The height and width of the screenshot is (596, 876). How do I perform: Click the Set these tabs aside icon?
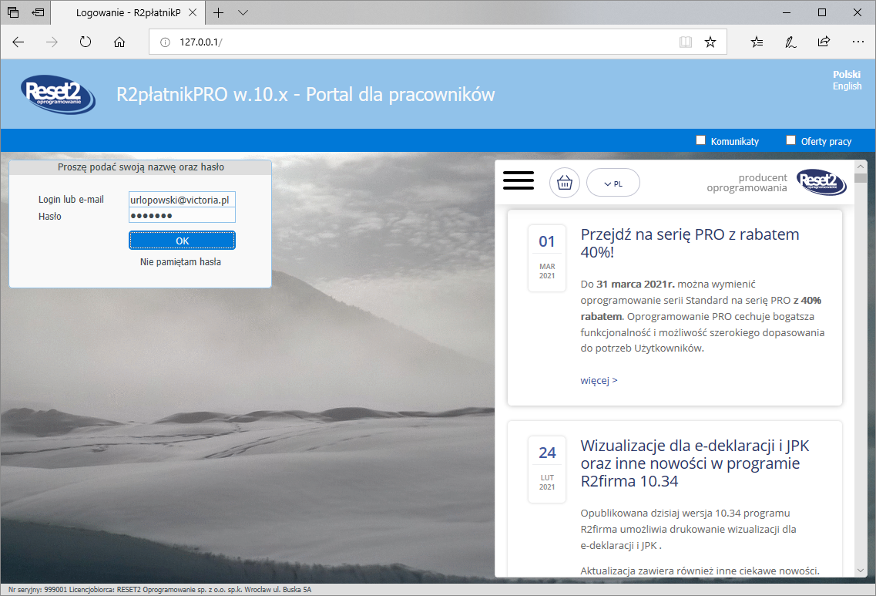[38, 12]
